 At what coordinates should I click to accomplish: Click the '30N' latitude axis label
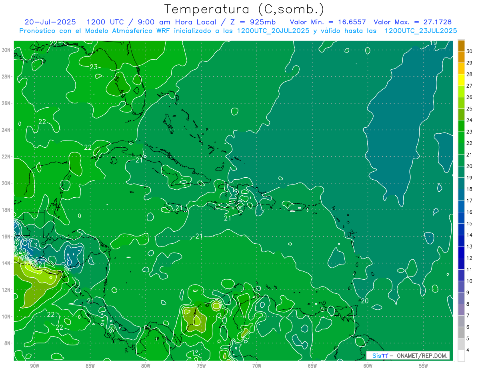coord(6,50)
